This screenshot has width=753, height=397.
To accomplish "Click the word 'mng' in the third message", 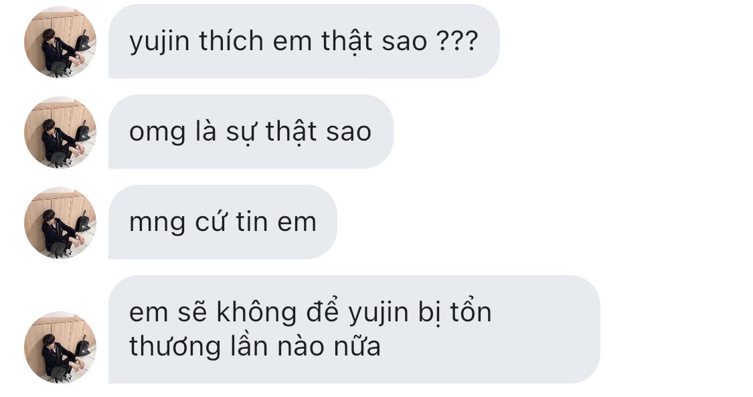I will pos(157,223).
